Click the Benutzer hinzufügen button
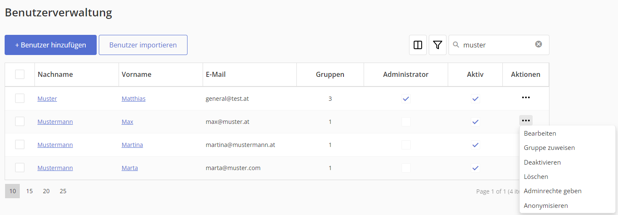This screenshot has height=215, width=618. 50,45
